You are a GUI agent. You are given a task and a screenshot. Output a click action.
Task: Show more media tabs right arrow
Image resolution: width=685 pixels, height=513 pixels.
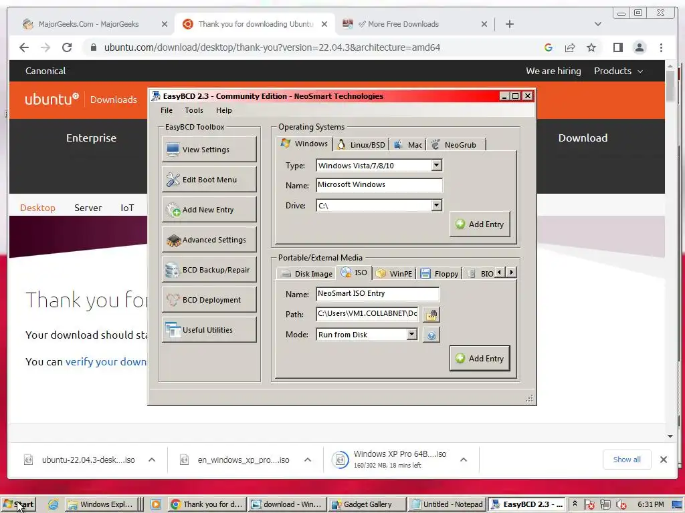point(511,273)
